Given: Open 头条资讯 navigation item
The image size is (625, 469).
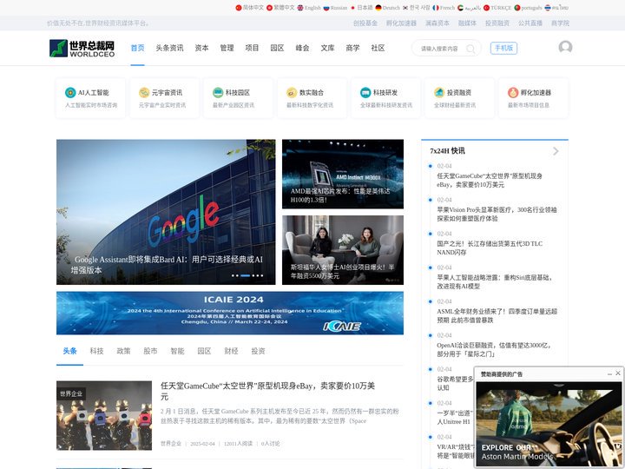Looking at the screenshot, I should point(169,48).
